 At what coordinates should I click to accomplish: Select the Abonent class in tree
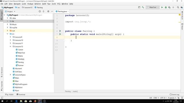point(17,69)
